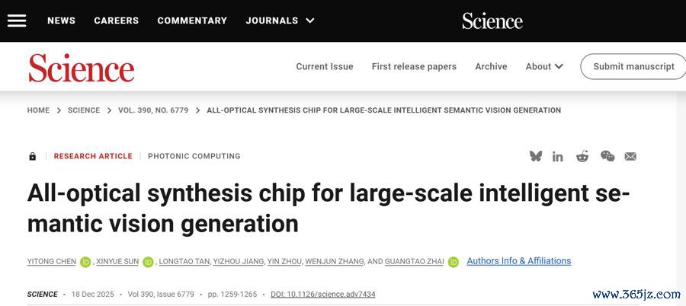
Task: Click the red Science logo
Action: [x=81, y=67]
